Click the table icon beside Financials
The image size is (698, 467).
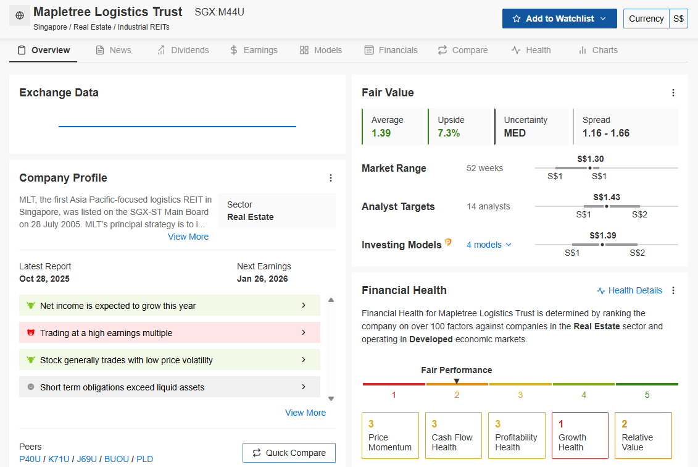(369, 51)
